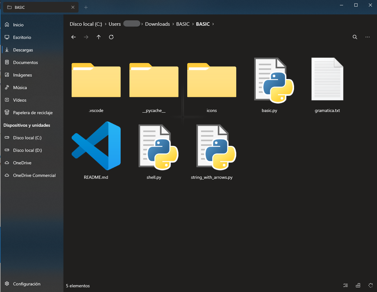Open OneDrive Commercial in the sidebar
Screen dimensions: 377x292
pos(32,175)
